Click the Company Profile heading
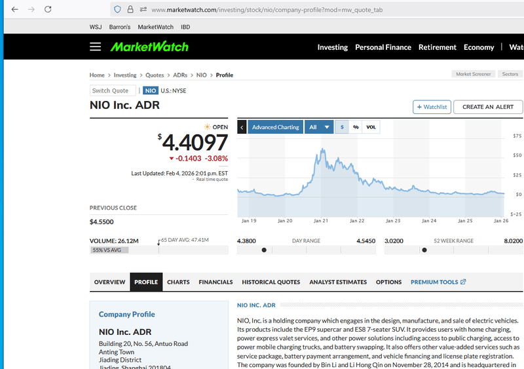 tap(126, 314)
